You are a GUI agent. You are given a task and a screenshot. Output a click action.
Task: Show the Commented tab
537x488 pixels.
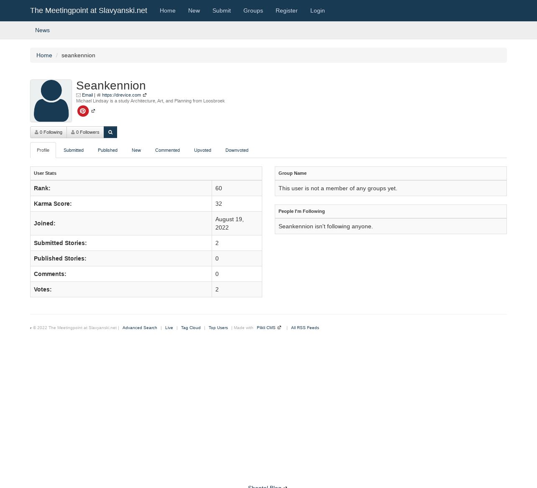click(167, 150)
